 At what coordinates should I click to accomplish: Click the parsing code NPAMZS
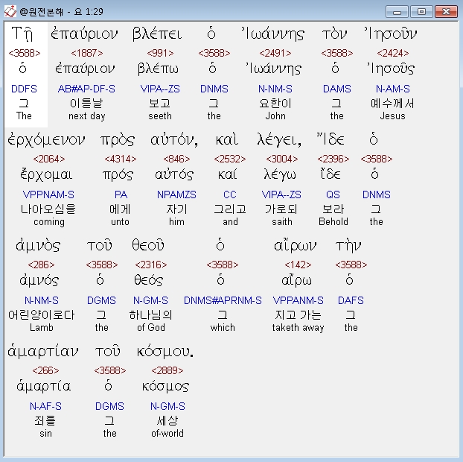(176, 194)
